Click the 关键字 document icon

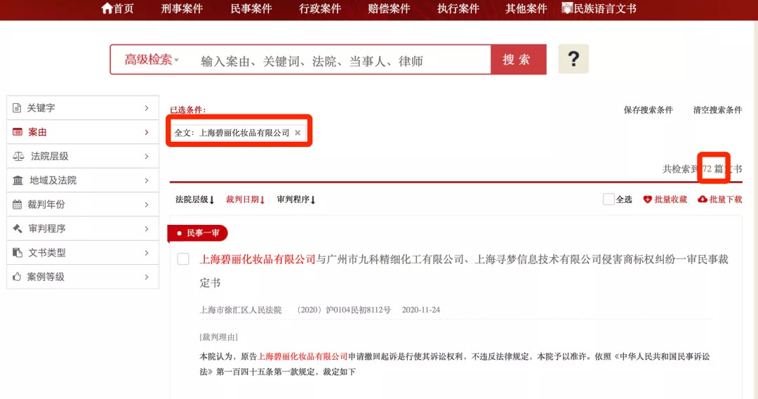click(x=17, y=108)
